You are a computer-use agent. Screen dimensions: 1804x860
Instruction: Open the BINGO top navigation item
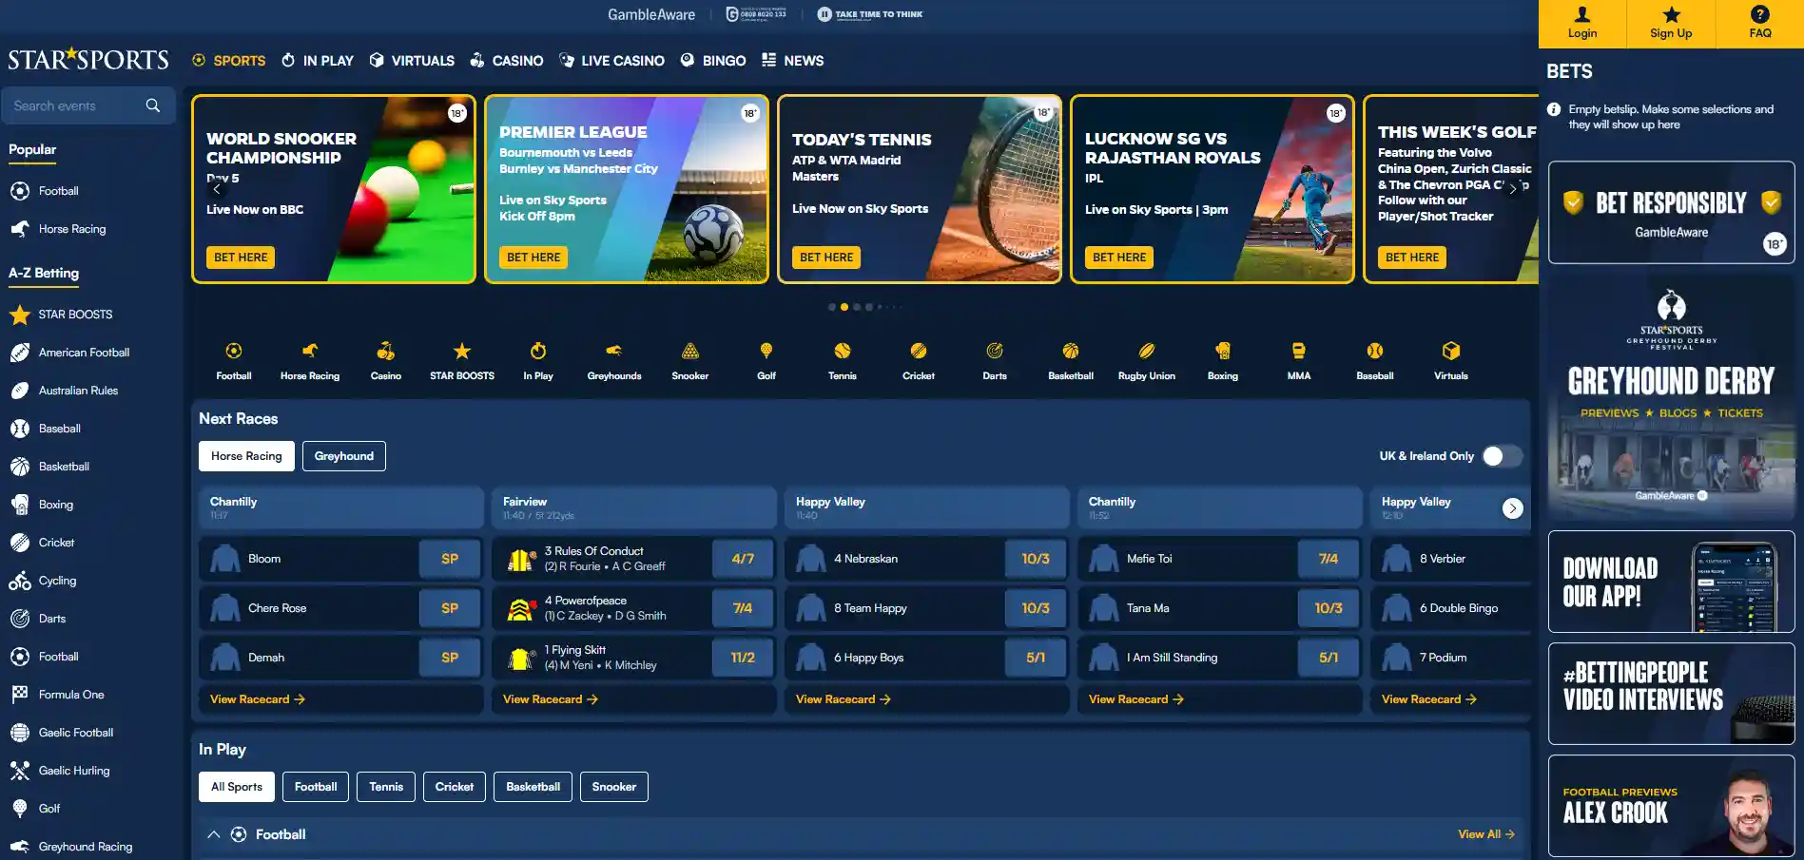713,61
